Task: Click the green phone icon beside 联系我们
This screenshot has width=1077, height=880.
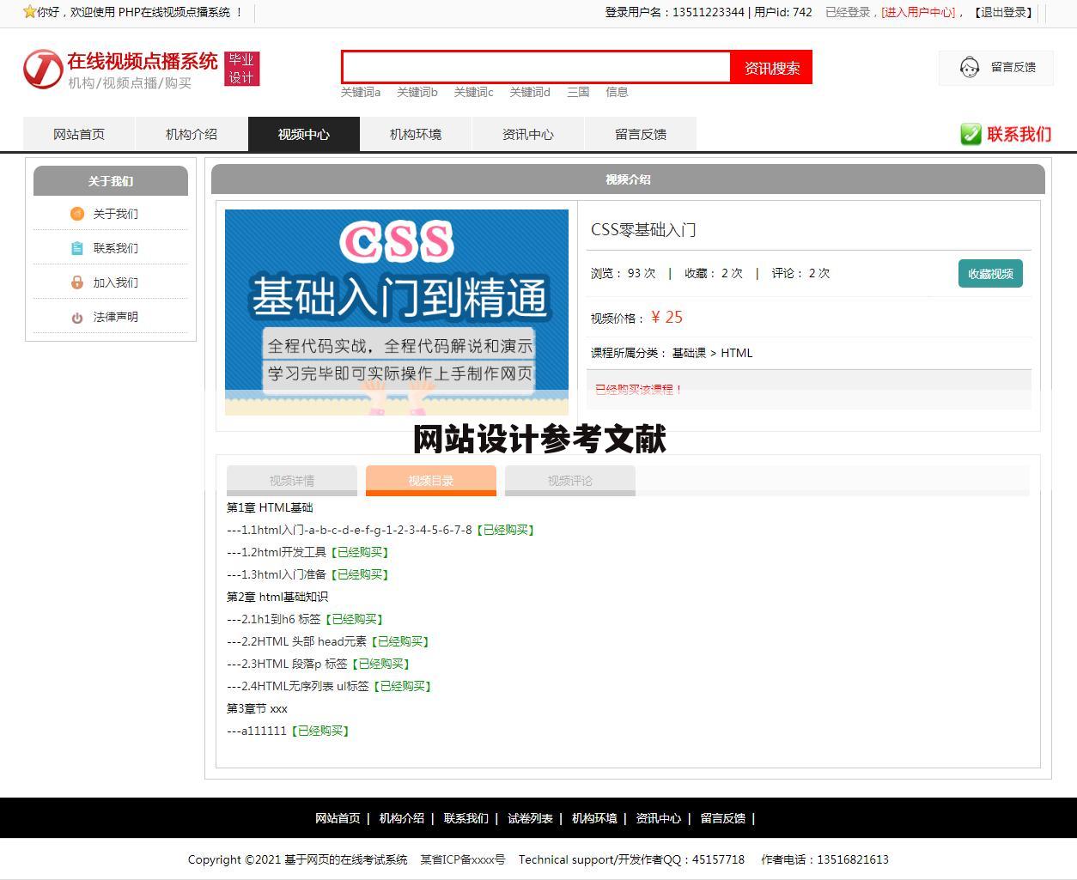Action: (x=971, y=134)
